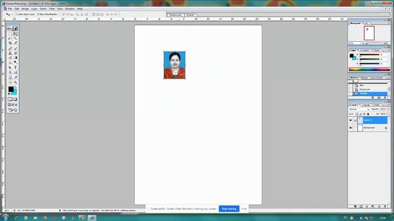Open the Windows Start button
Screen dimensions: 394x221
pos(5,217)
